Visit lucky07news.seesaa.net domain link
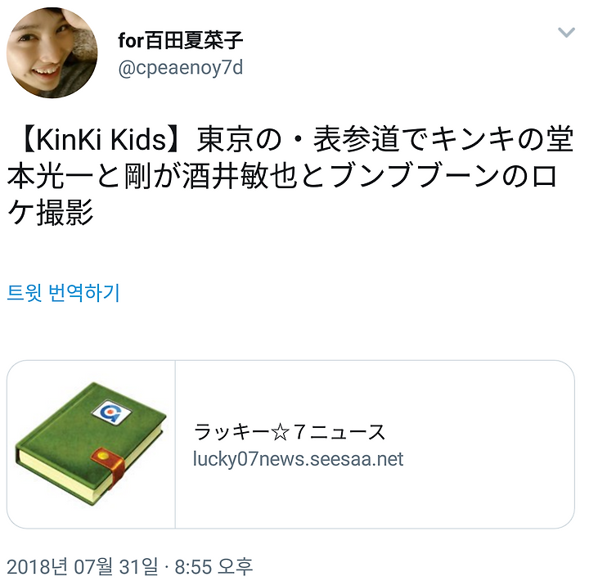This screenshot has width=589, height=581. pyautogui.click(x=298, y=459)
